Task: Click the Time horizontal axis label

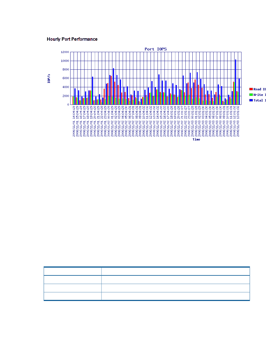Action: [x=196, y=139]
